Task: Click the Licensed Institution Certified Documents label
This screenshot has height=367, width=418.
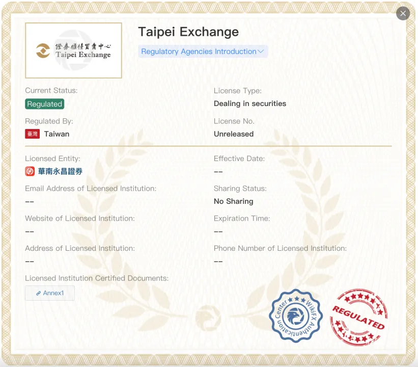Action: click(97, 278)
